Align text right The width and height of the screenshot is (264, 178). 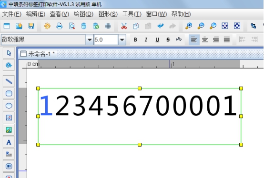(216, 40)
